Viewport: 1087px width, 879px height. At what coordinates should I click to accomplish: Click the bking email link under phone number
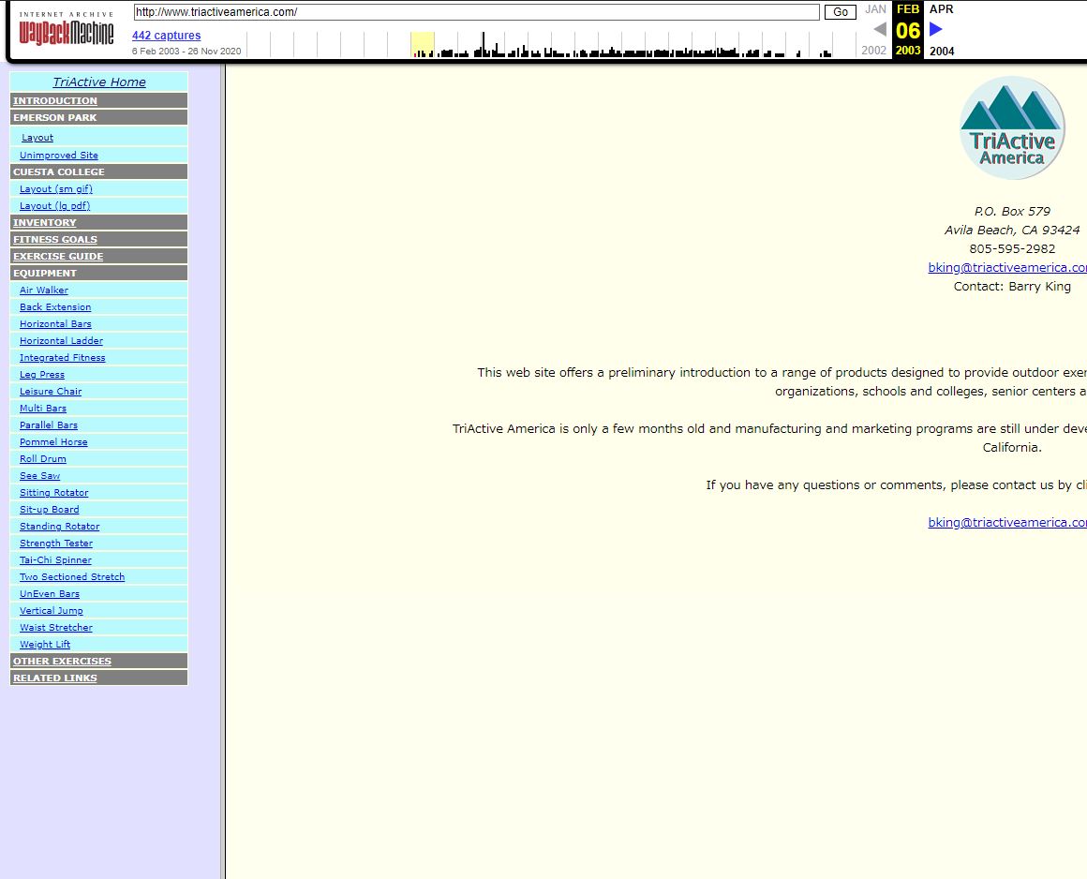coord(1007,268)
